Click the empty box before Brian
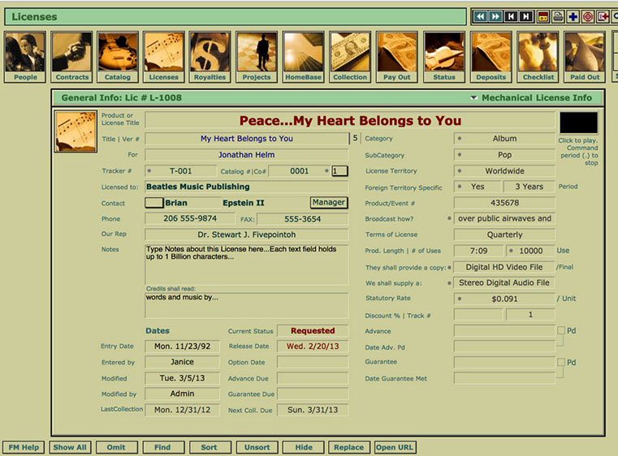Image resolution: width=618 pixels, height=456 pixels. pos(153,203)
